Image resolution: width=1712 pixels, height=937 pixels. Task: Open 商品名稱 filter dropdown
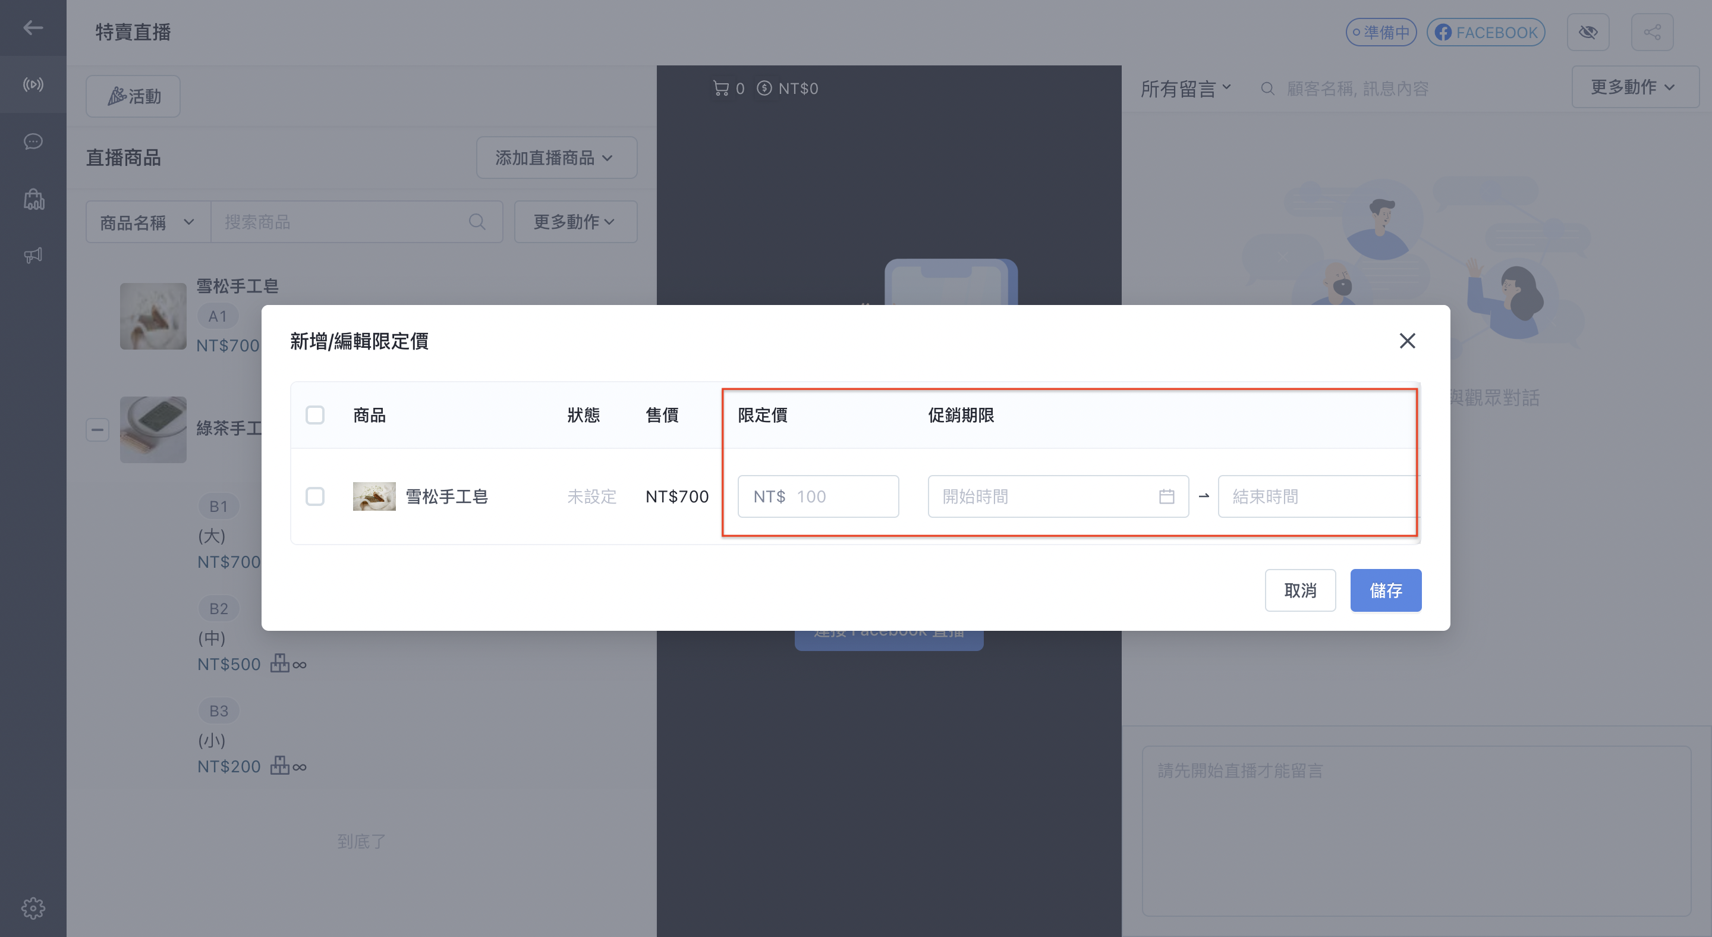pyautogui.click(x=148, y=222)
